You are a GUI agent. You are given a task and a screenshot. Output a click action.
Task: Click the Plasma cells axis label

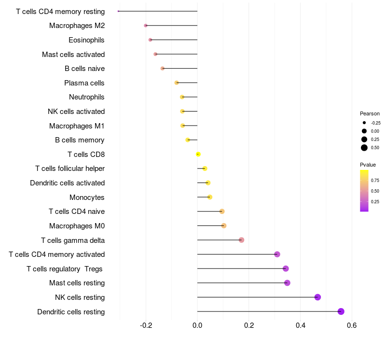(84, 83)
